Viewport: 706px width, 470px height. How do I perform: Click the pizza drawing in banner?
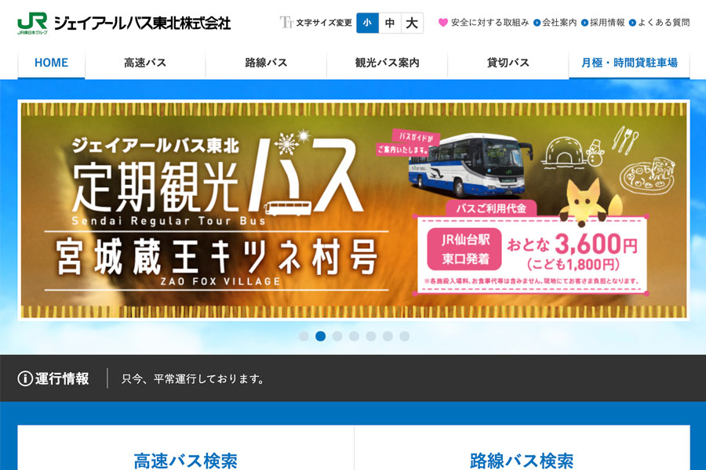tap(647, 175)
